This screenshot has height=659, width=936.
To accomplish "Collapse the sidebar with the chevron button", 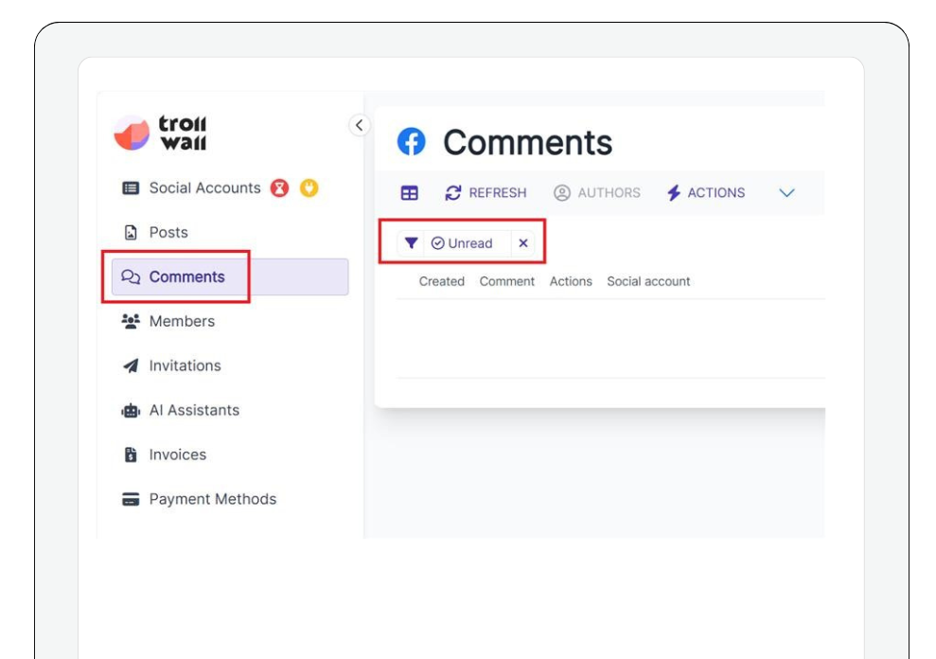I will (x=359, y=125).
